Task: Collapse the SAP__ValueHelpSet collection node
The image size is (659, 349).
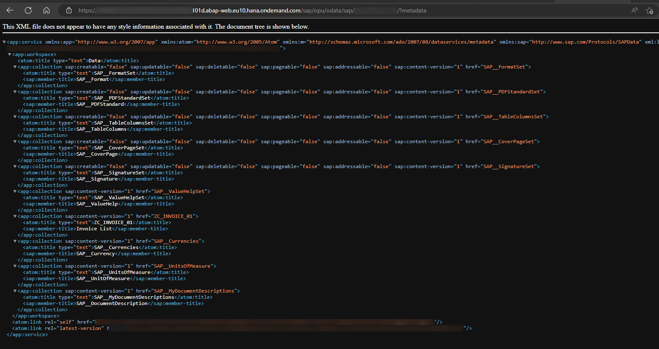Action: pos(15,191)
